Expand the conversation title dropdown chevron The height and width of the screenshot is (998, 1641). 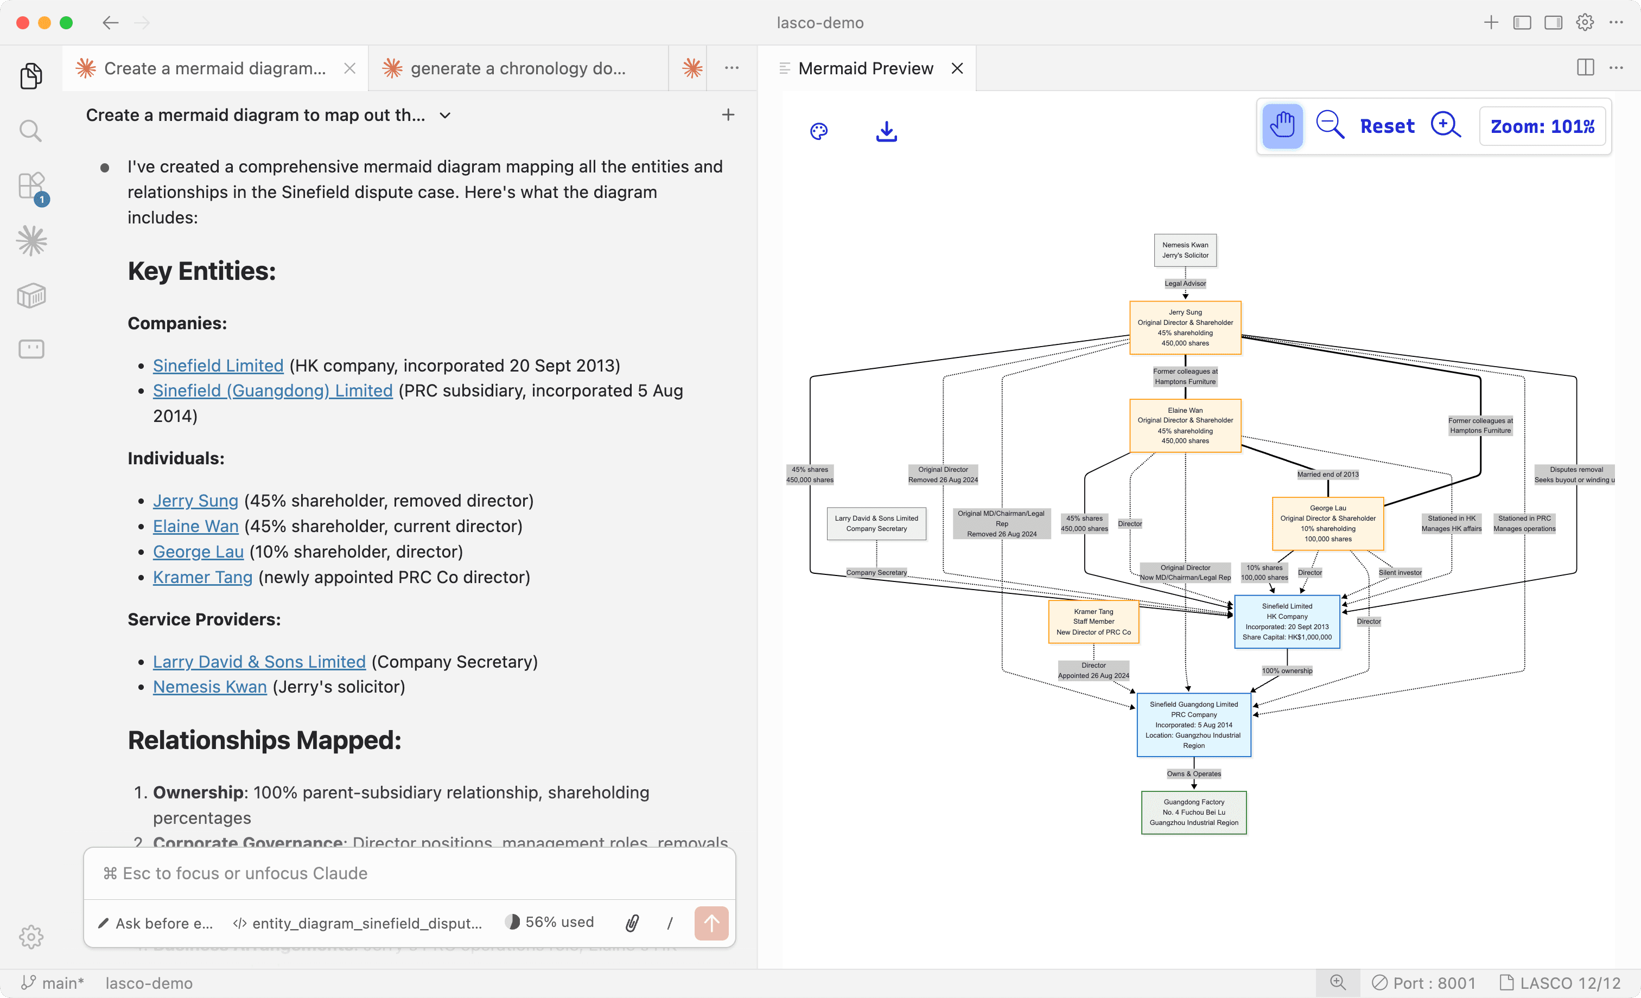tap(446, 115)
